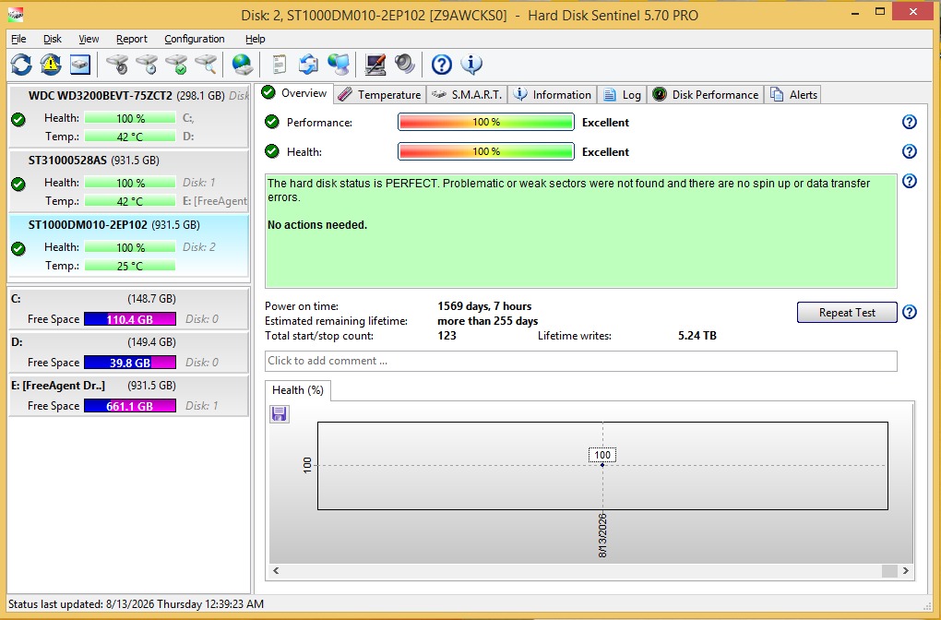
Task: Click the Performance 100 % gradient bar
Action: tap(486, 122)
